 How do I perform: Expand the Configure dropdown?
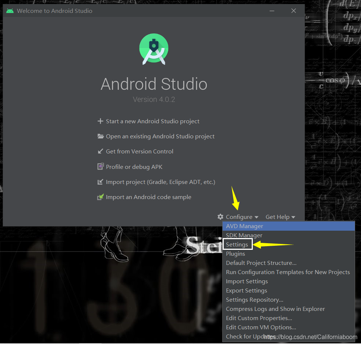click(x=242, y=217)
